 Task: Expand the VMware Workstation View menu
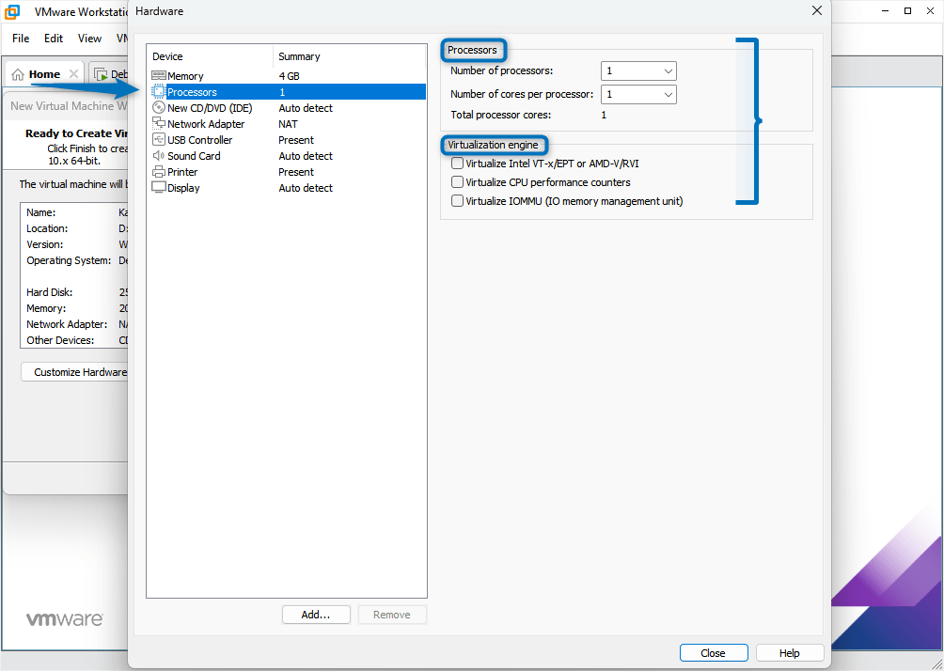[89, 39]
